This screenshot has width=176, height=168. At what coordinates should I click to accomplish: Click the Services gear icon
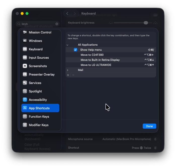point(25,83)
